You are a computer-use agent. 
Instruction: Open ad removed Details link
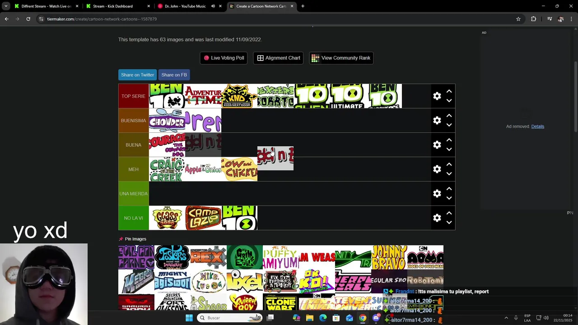tap(537, 126)
